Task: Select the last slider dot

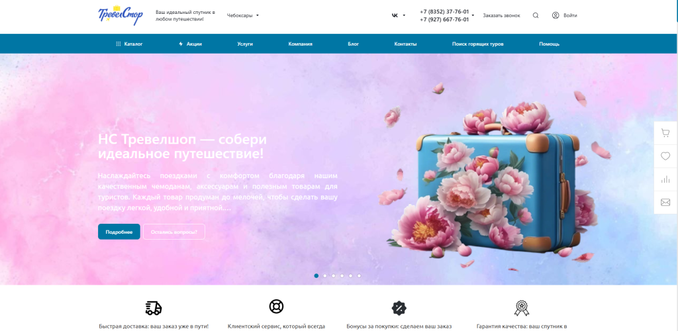Action: click(x=359, y=275)
